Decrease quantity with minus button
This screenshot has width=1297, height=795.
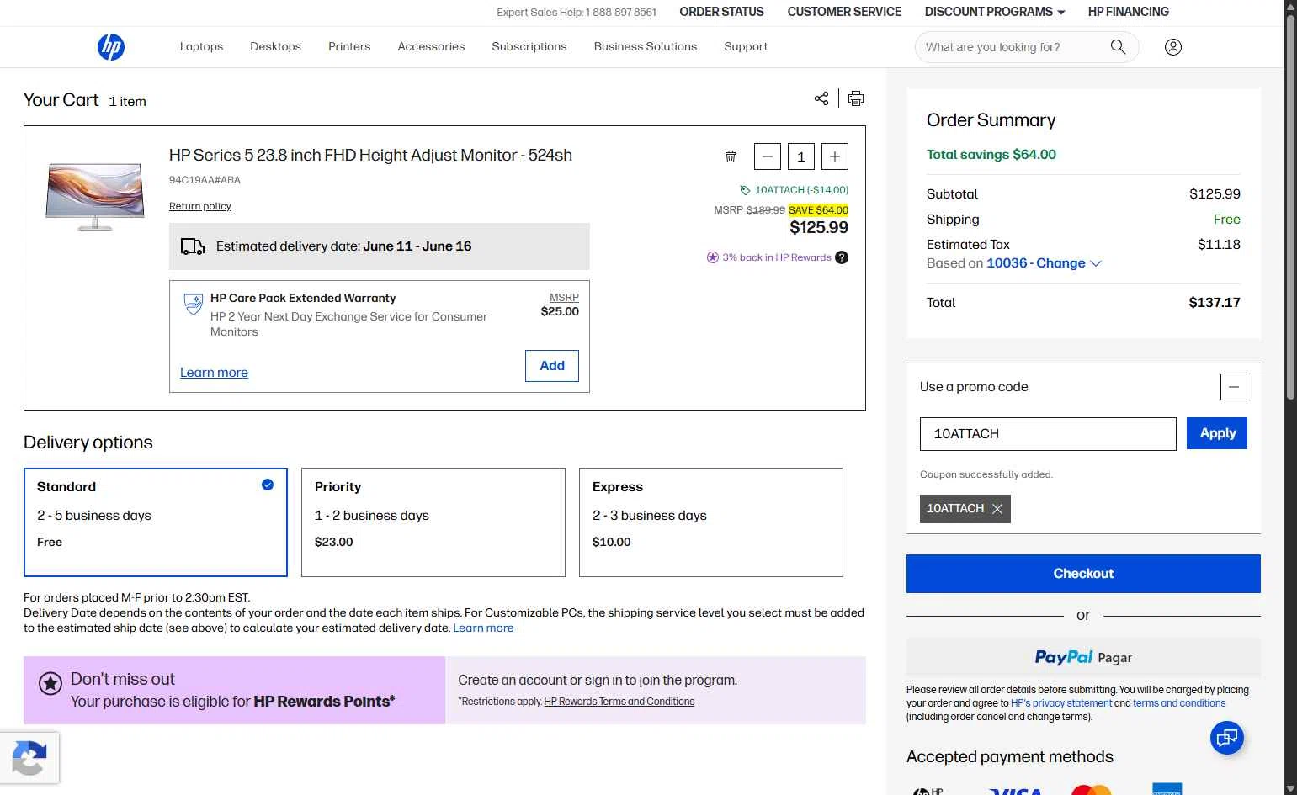pos(768,156)
